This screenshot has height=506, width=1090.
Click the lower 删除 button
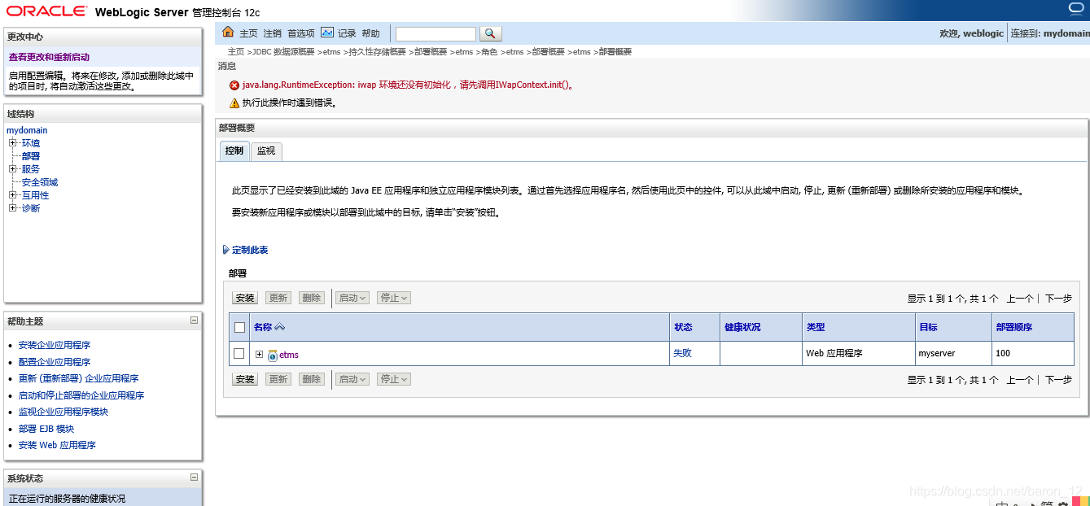[x=312, y=379]
